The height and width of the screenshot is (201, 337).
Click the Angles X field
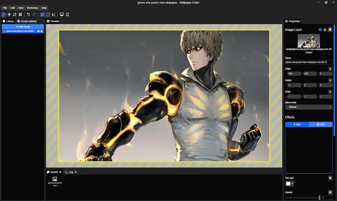294,85
